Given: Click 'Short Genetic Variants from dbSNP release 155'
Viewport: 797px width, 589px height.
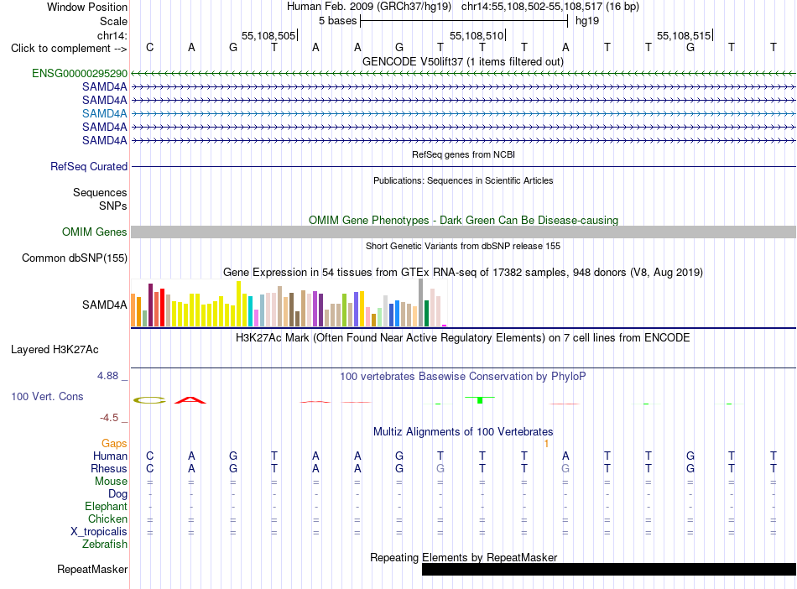Looking at the screenshot, I should pos(463,246).
